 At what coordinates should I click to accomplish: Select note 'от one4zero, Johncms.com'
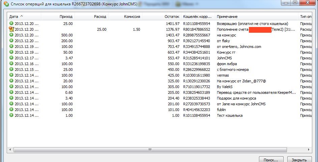coord(239,47)
